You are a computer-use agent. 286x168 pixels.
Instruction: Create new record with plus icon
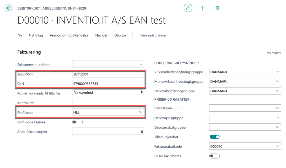[202, 8]
